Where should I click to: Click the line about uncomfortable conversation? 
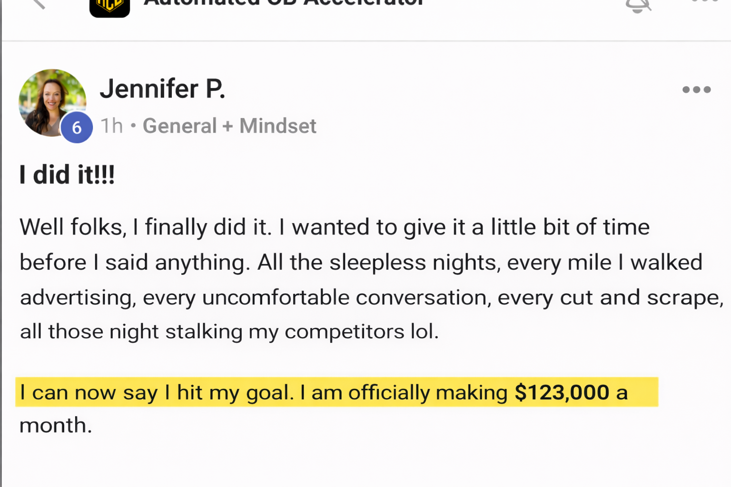point(371,297)
